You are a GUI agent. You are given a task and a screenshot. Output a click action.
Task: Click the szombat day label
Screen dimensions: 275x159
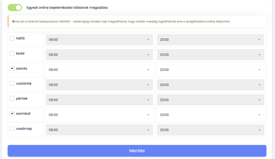[23, 113]
